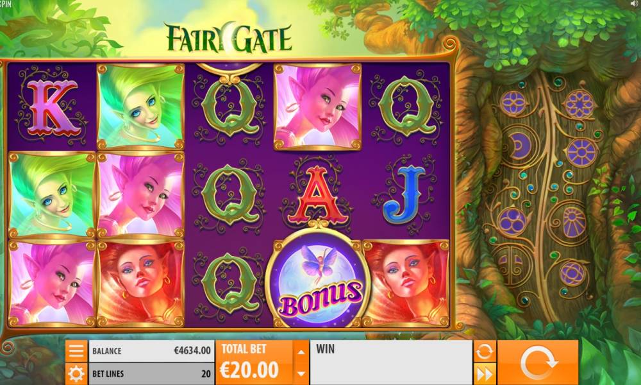The image size is (641, 385).
Task: Open the settings gear icon
Action: click(x=76, y=373)
